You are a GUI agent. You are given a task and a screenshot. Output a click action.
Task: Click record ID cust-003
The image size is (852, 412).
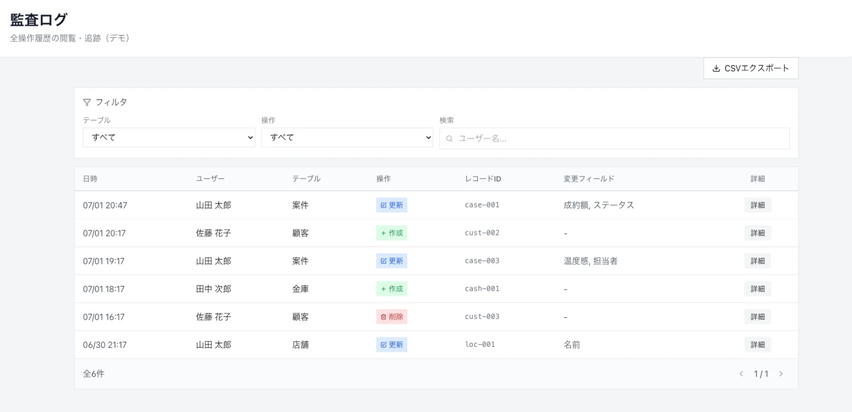(482, 316)
